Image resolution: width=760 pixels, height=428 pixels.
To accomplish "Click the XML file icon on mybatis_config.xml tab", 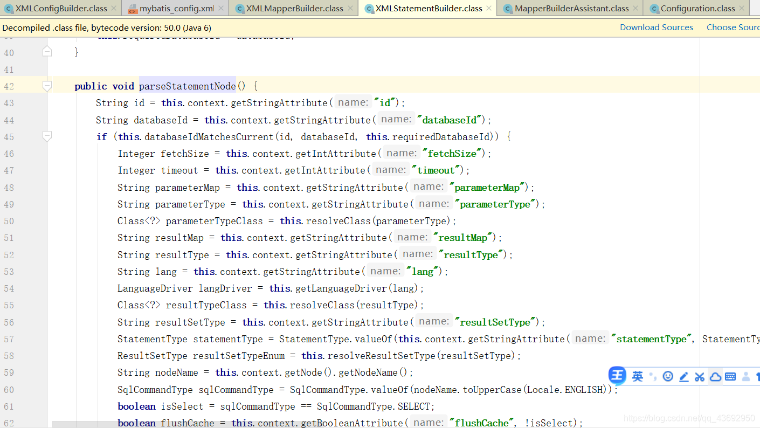I will [x=132, y=8].
